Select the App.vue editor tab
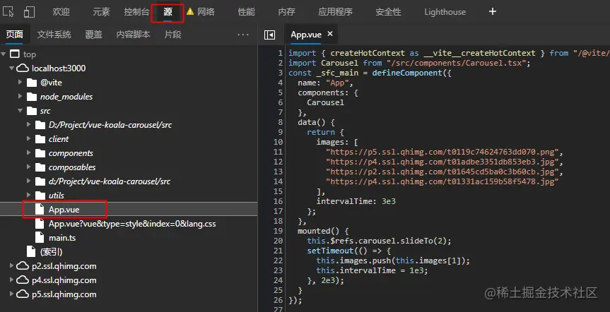 [x=306, y=35]
